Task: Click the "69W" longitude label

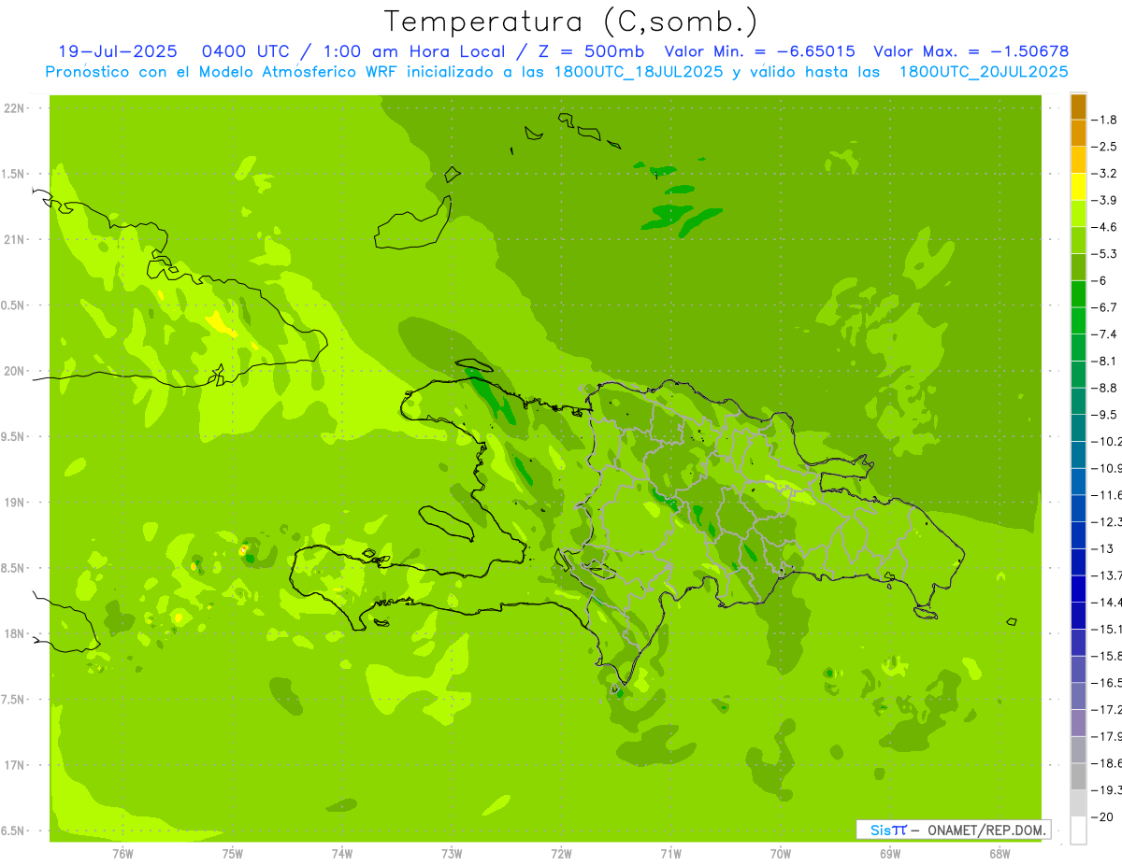Action: (890, 854)
